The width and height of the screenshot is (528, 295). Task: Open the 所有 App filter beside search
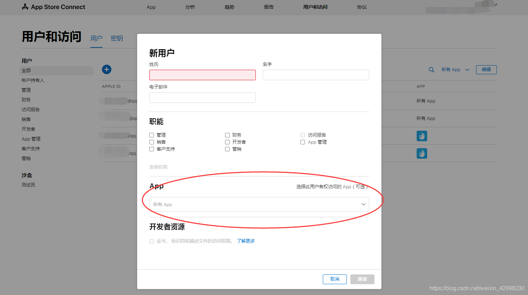[455, 70]
